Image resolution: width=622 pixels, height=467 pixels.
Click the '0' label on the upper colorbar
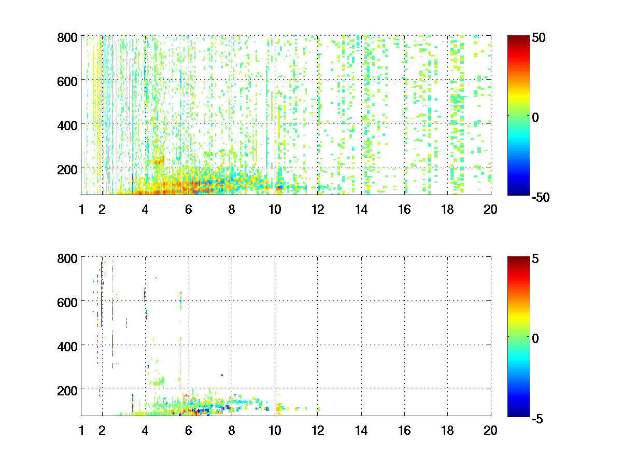click(x=536, y=117)
